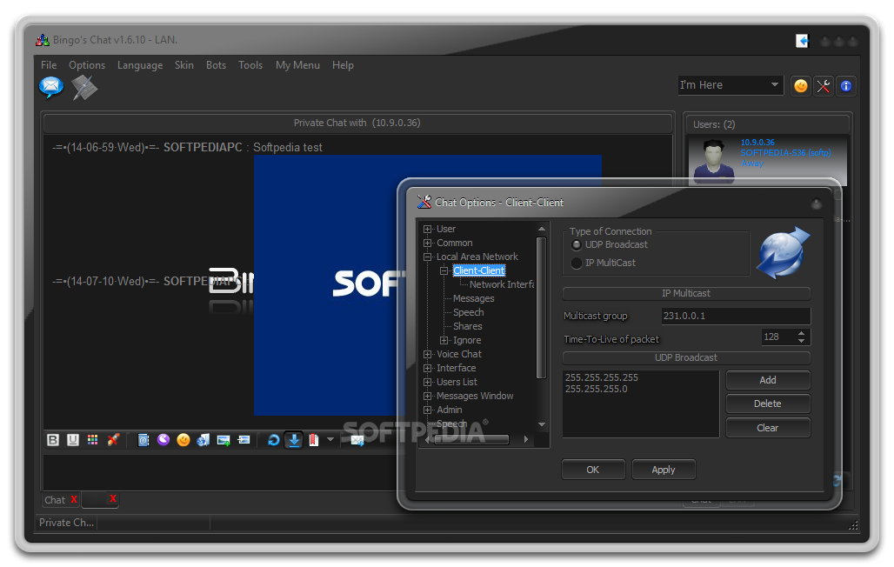This screenshot has width=894, height=567.
Task: Click the smiley status icon beside I'm Here
Action: (x=800, y=86)
